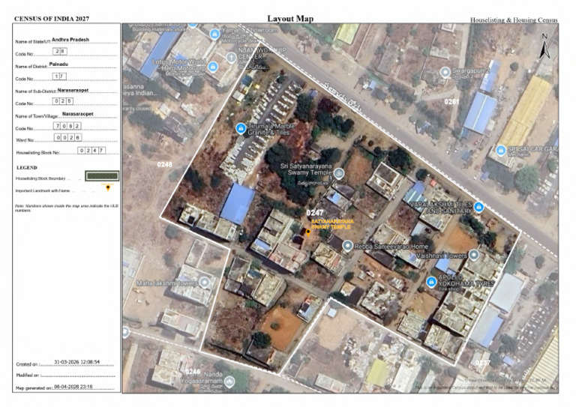Click the Houselisting Block Boundary legend text
Image resolution: width=576 pixels, height=407 pixels.
coord(40,178)
